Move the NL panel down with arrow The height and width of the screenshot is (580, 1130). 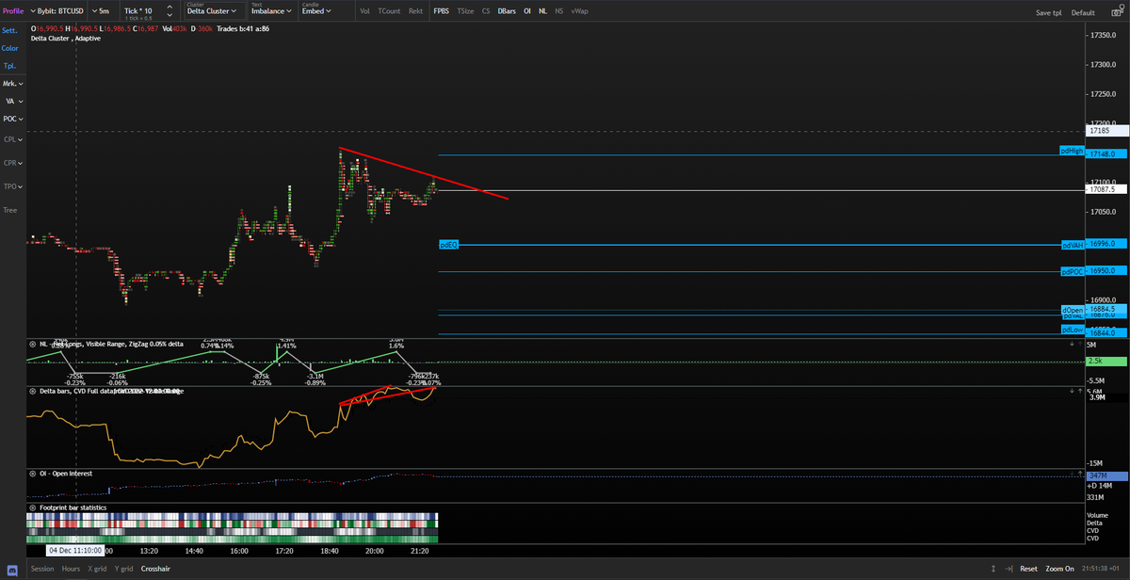[x=1072, y=344]
